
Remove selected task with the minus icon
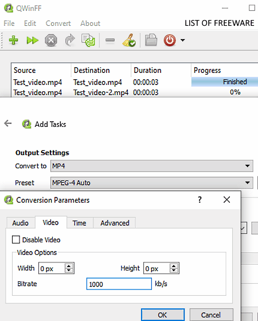tap(110, 40)
